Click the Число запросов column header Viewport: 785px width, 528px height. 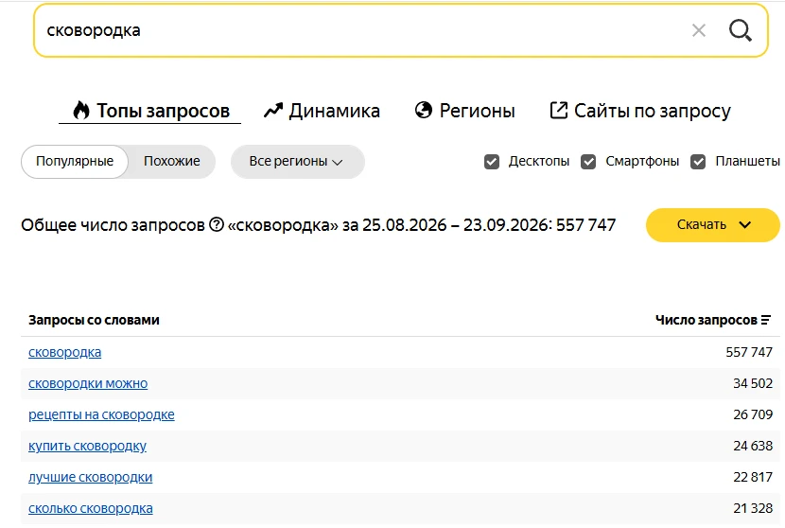(706, 320)
